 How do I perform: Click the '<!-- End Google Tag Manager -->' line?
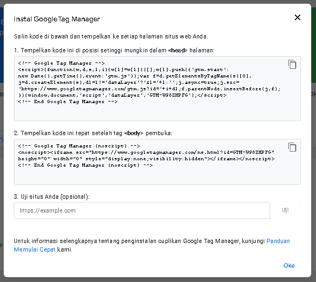(68, 101)
